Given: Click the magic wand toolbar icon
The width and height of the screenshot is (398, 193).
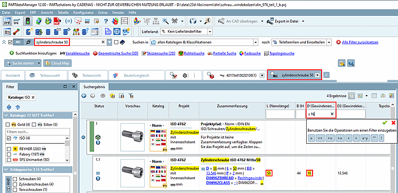Looking at the screenshot, I should point(165,21).
